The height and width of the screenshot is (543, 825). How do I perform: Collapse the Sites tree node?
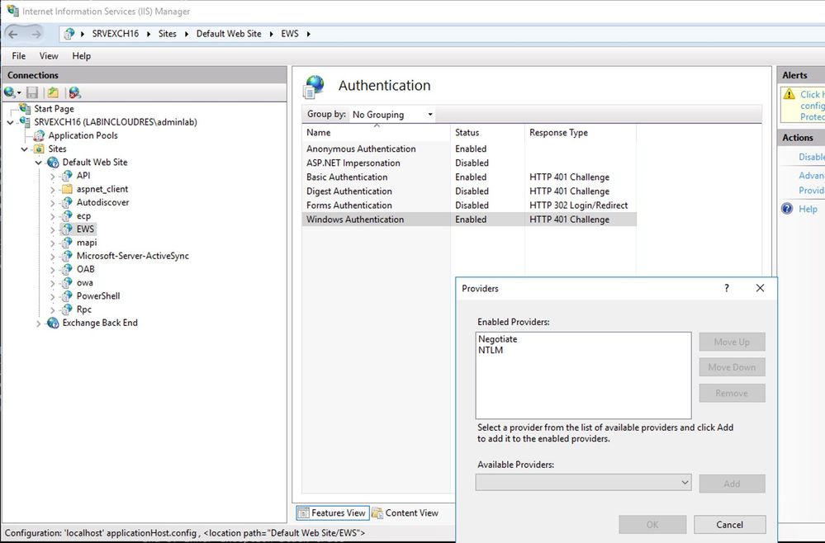coord(24,149)
